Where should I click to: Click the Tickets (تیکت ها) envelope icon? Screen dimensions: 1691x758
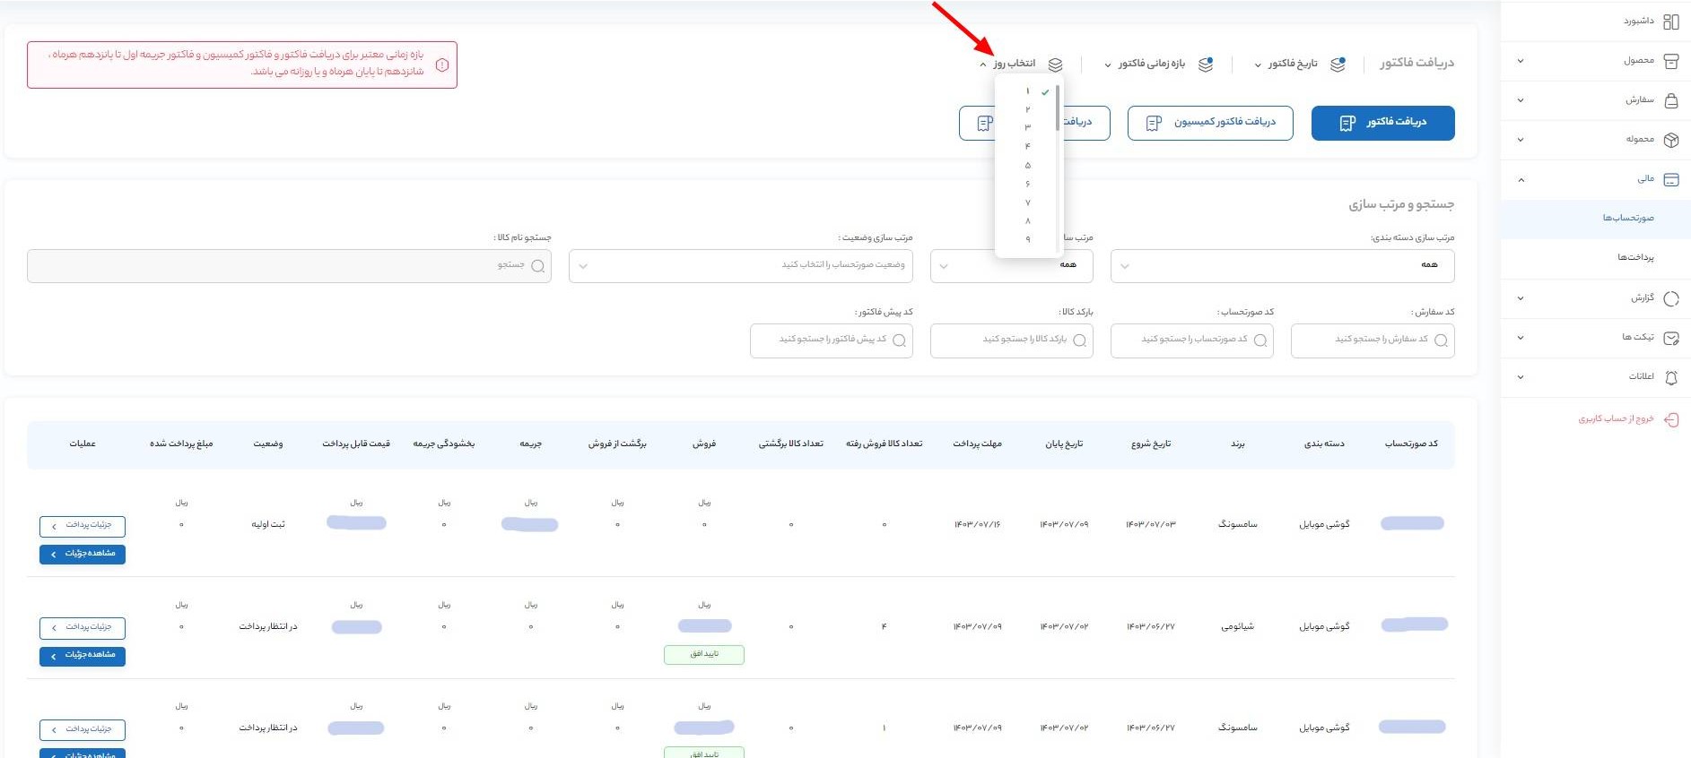(1670, 338)
